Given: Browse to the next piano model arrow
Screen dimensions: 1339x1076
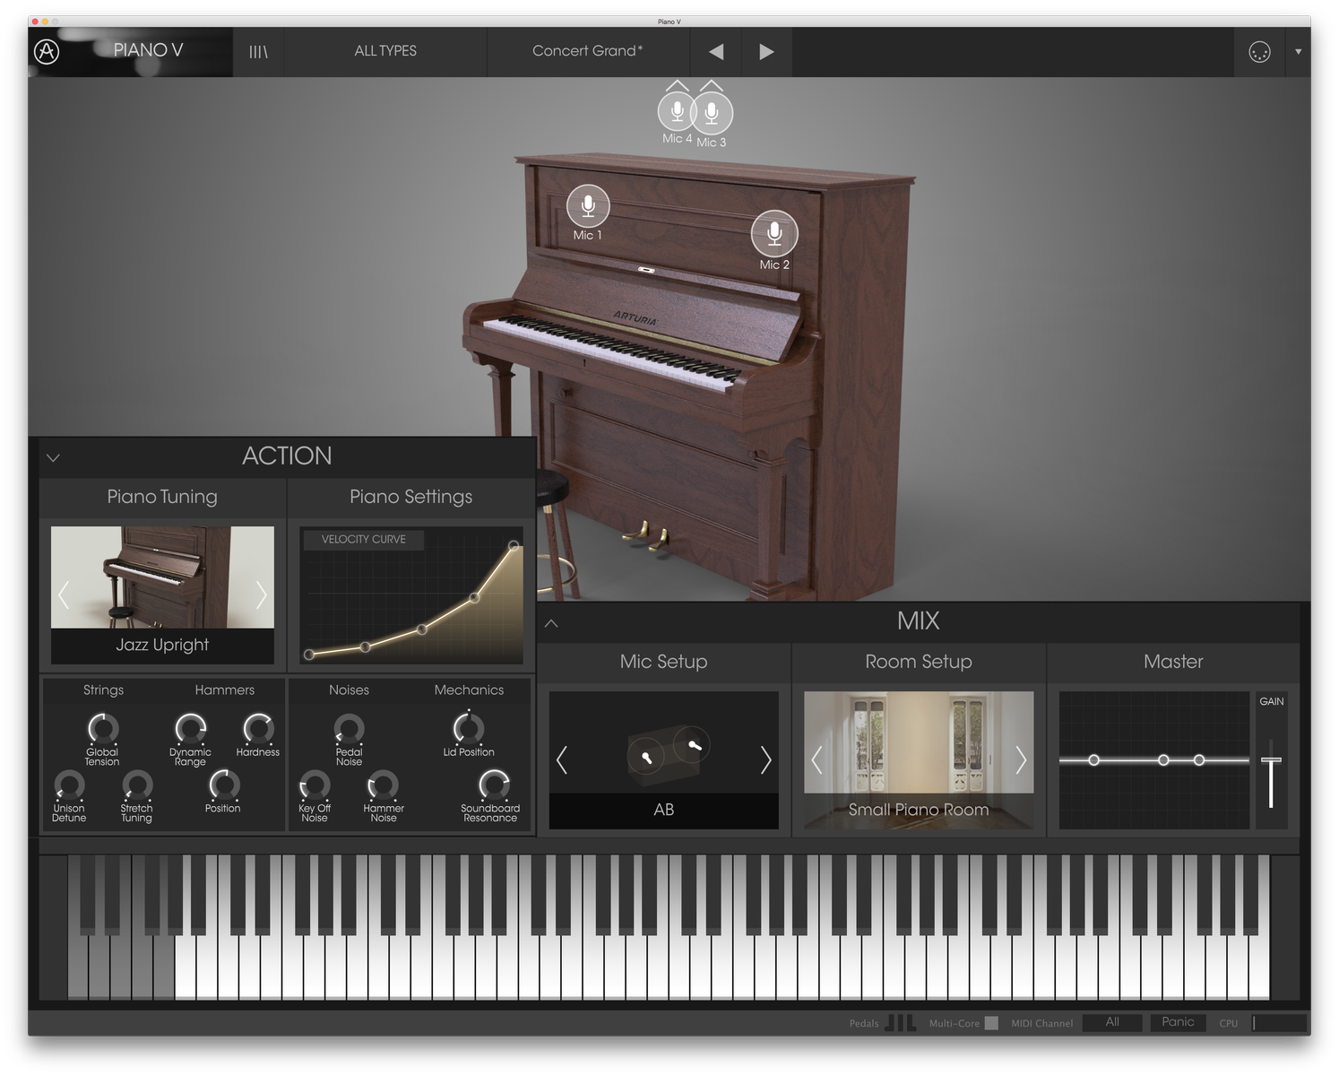Looking at the screenshot, I should (x=262, y=594).
